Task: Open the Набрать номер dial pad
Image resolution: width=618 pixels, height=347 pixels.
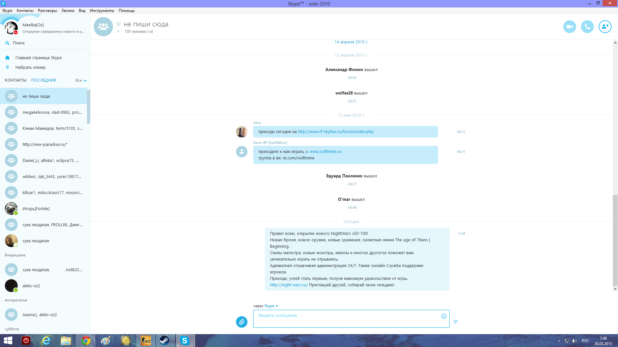Action: (30, 67)
